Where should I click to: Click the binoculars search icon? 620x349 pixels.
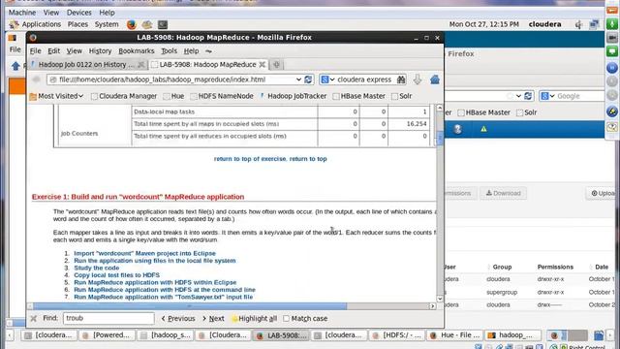point(401,79)
